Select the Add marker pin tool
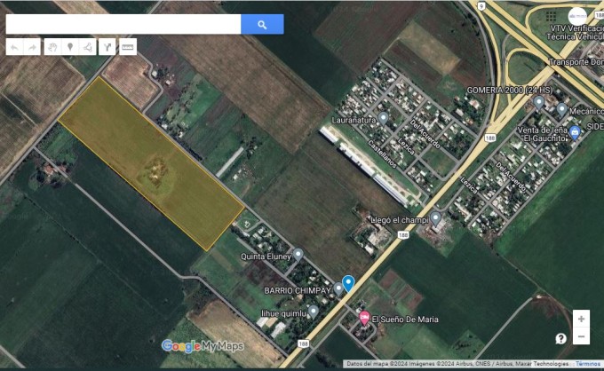The image size is (604, 371). [x=70, y=47]
